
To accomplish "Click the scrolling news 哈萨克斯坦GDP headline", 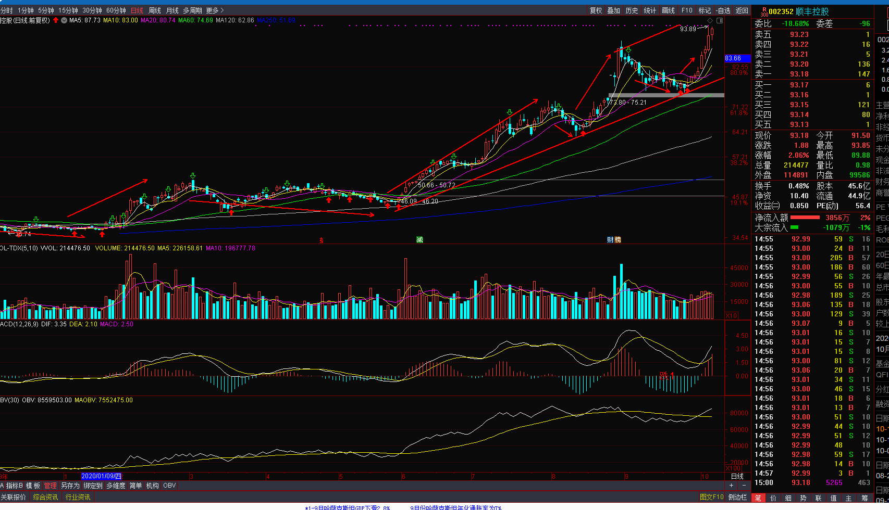I will point(348,508).
